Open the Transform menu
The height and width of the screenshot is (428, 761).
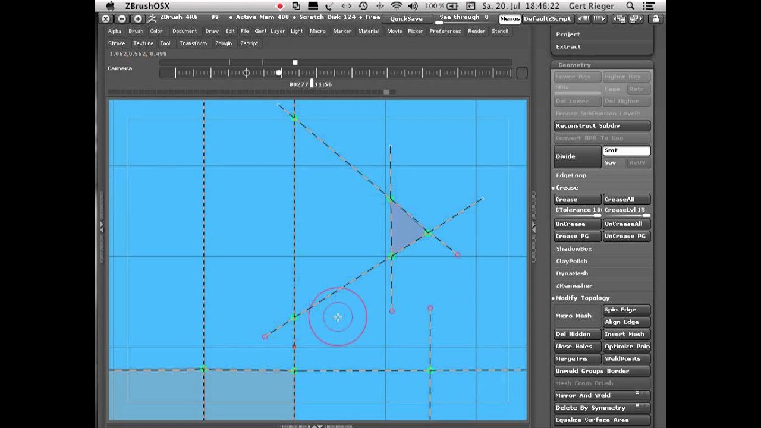[193, 43]
